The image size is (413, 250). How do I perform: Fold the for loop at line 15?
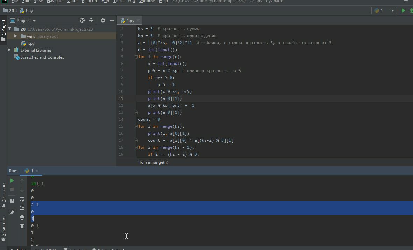[x=136, y=126]
